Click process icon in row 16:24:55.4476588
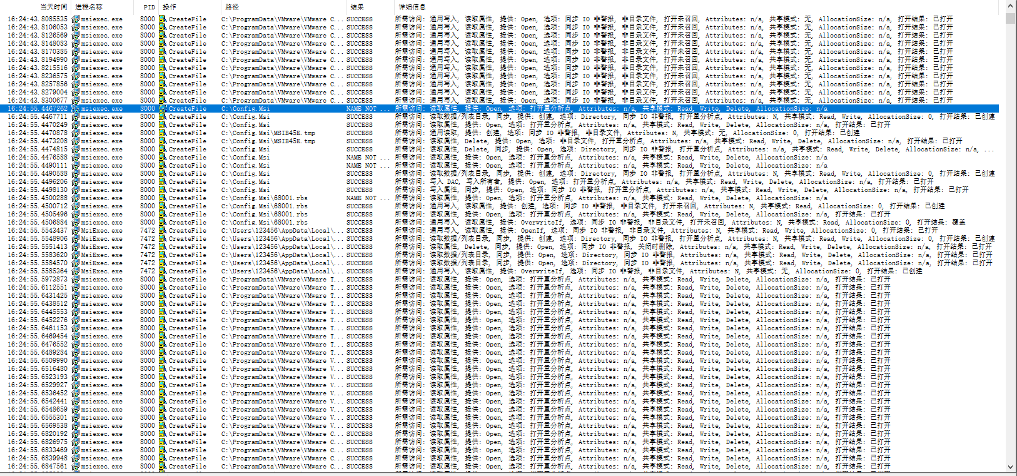1017x476 pixels. tap(76, 157)
